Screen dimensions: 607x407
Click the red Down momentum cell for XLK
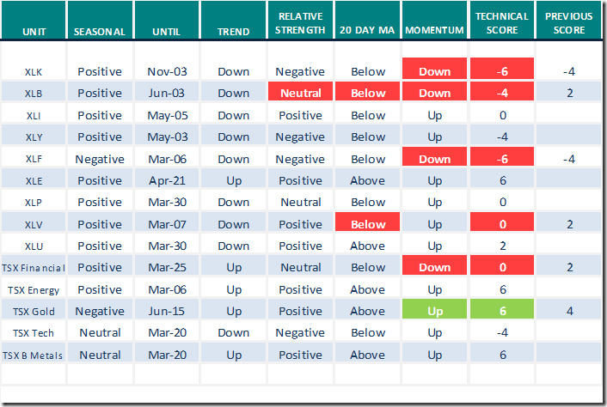coord(434,72)
